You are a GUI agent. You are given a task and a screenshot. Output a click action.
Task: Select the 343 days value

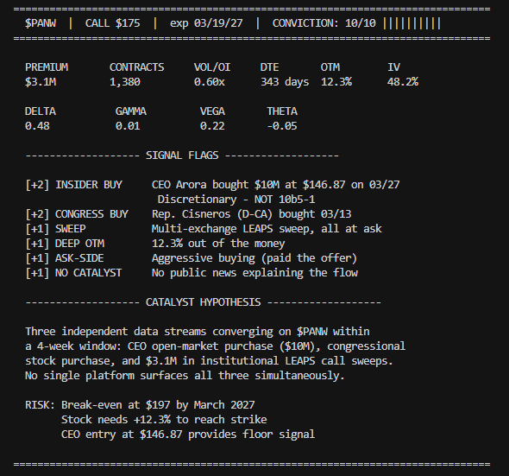[x=285, y=82]
